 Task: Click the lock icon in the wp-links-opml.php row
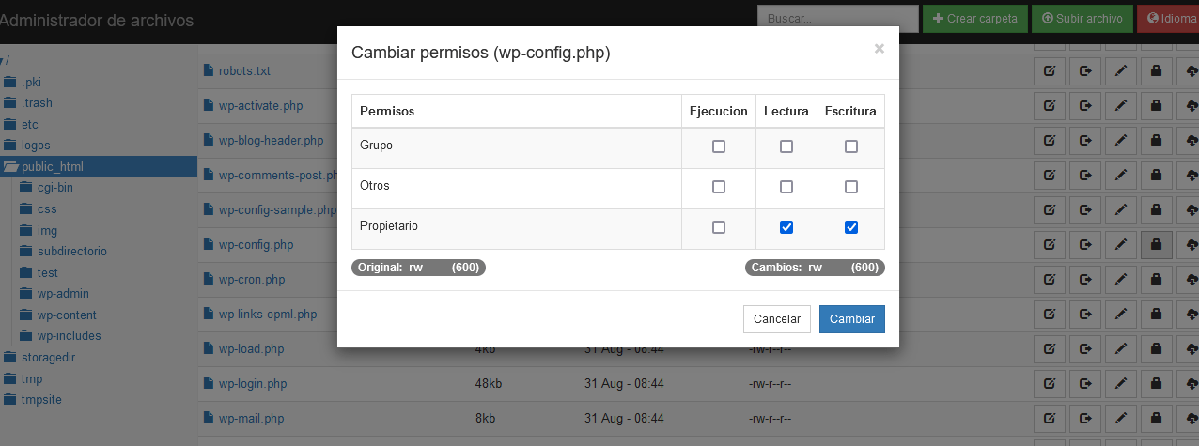click(x=1156, y=315)
